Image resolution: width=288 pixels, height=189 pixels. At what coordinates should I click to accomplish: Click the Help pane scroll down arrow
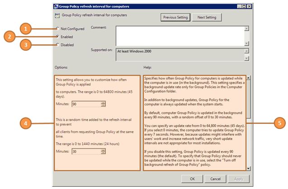tap(248, 168)
